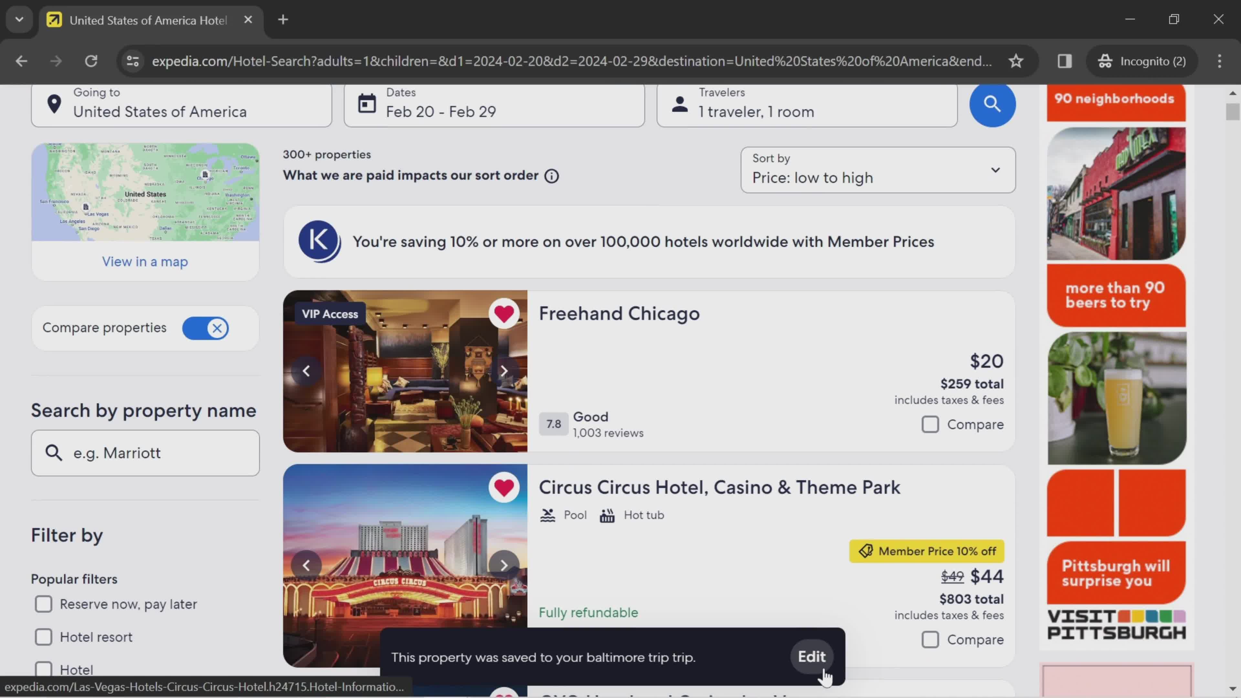The height and width of the screenshot is (698, 1241).
Task: Show next photo of Circus Circus Hotel
Action: point(504,565)
